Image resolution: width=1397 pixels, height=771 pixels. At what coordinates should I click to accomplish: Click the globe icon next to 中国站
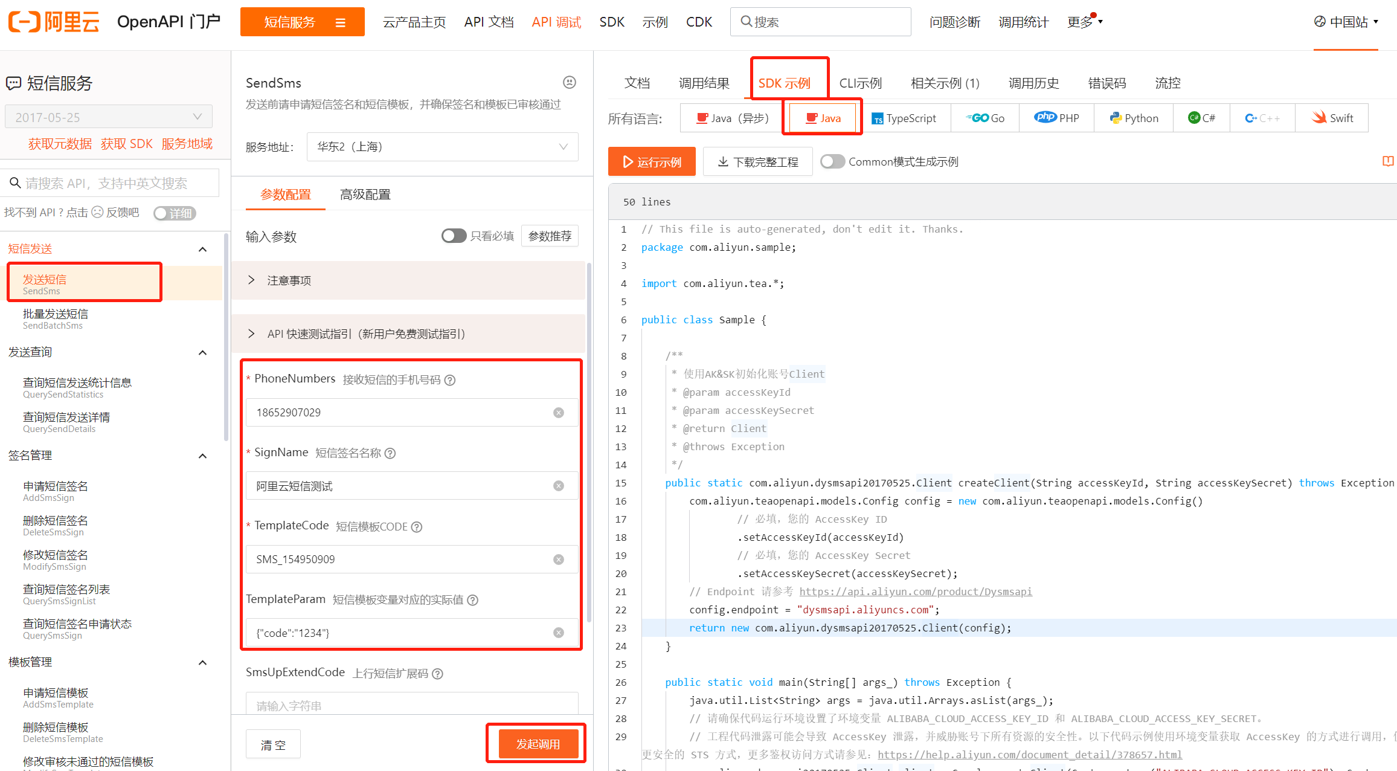1320,22
